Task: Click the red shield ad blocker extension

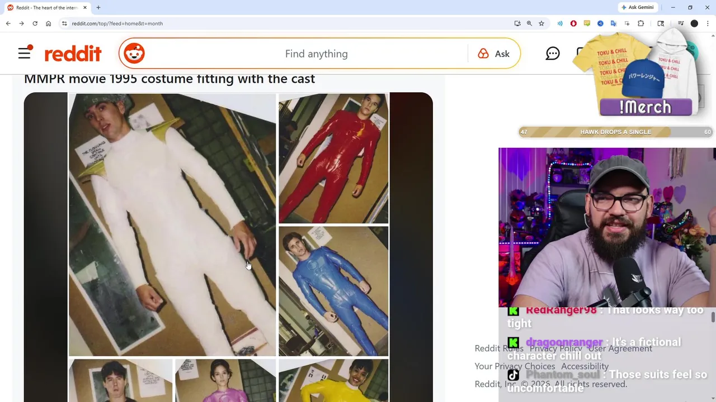Action: [x=573, y=23]
